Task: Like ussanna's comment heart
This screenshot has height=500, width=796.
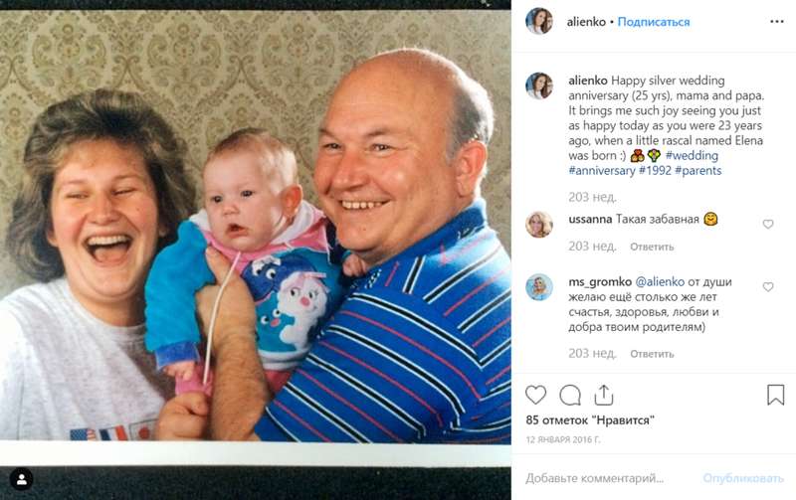Action: tap(767, 224)
